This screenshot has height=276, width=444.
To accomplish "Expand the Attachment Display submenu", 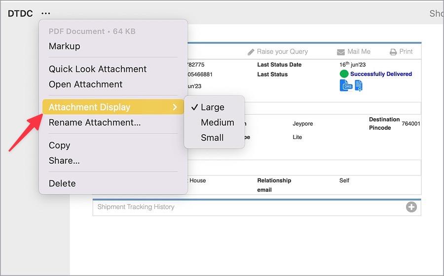I will click(x=113, y=107).
